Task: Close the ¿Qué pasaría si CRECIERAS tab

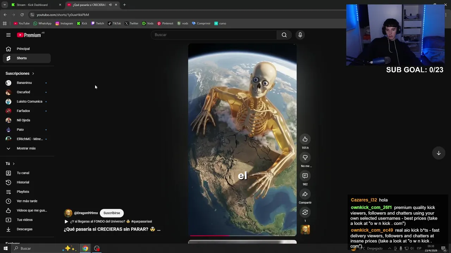Action: 116,5
